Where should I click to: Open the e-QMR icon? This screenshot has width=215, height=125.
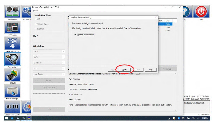[x=12, y=75]
